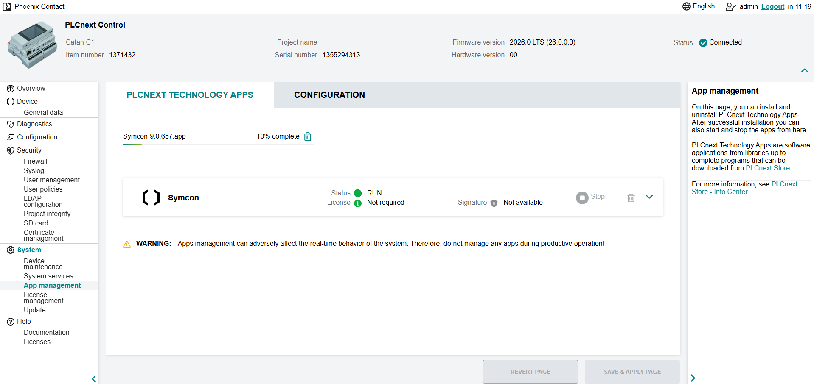
Task: Click the upload progress bar for Symcon
Action: 218,145
